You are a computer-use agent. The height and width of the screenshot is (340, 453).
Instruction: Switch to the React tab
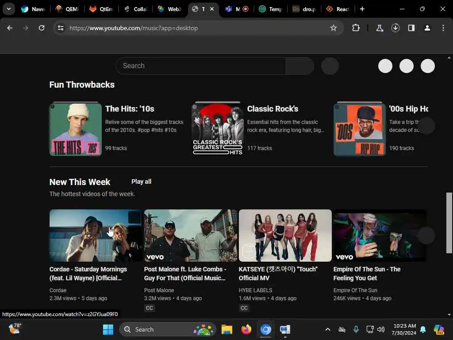click(338, 9)
